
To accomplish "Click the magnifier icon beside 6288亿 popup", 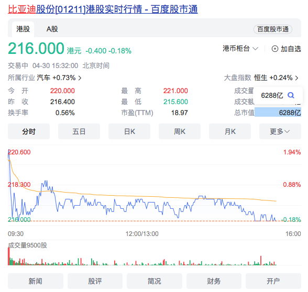I will (291, 95).
